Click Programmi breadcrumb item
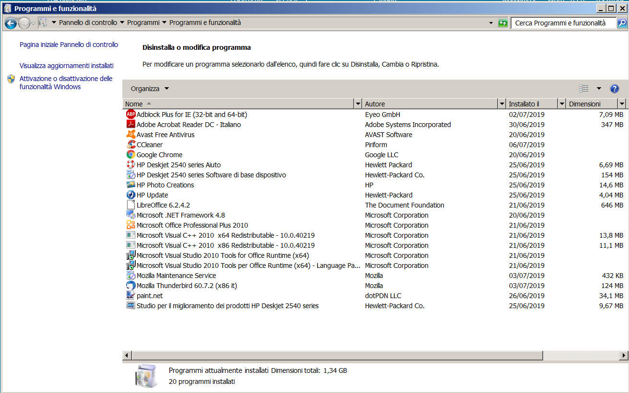Image resolution: width=629 pixels, height=393 pixels. pyautogui.click(x=143, y=23)
